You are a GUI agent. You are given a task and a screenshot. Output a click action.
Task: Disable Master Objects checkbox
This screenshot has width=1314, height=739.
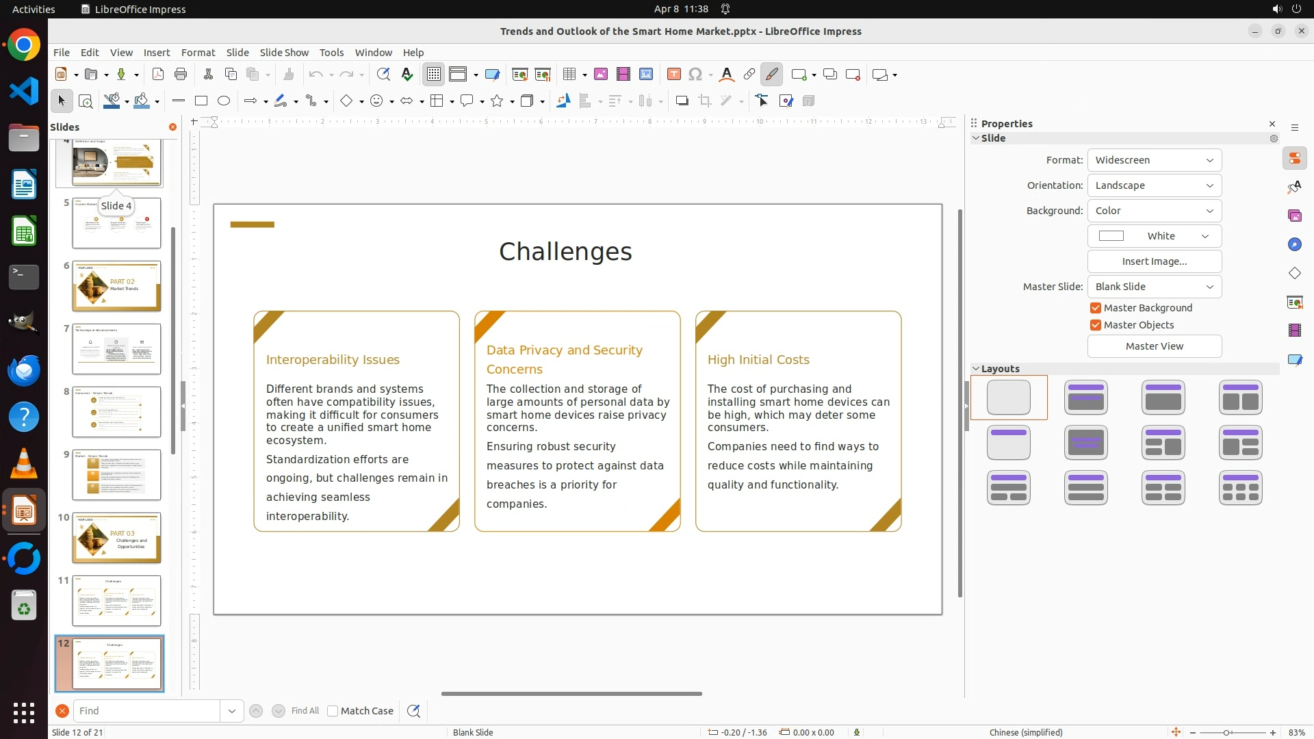point(1096,325)
